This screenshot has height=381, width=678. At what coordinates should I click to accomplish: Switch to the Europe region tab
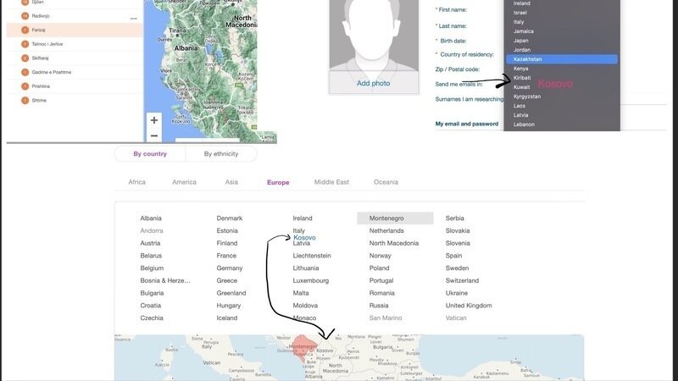pos(278,182)
